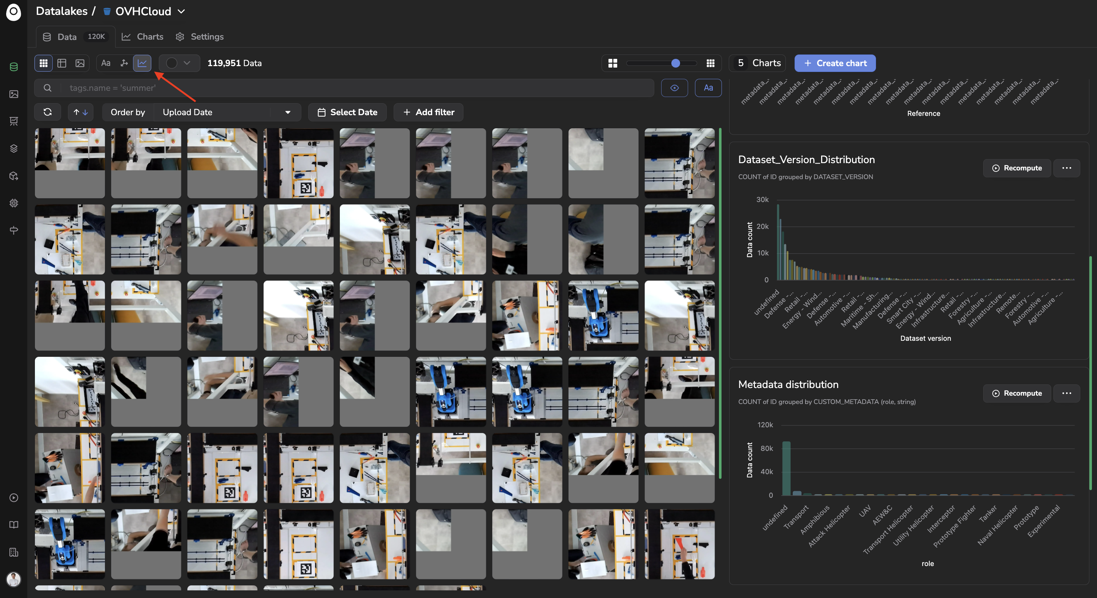The image size is (1097, 598).
Task: Click the green image grid scrollbar
Action: (x=720, y=303)
